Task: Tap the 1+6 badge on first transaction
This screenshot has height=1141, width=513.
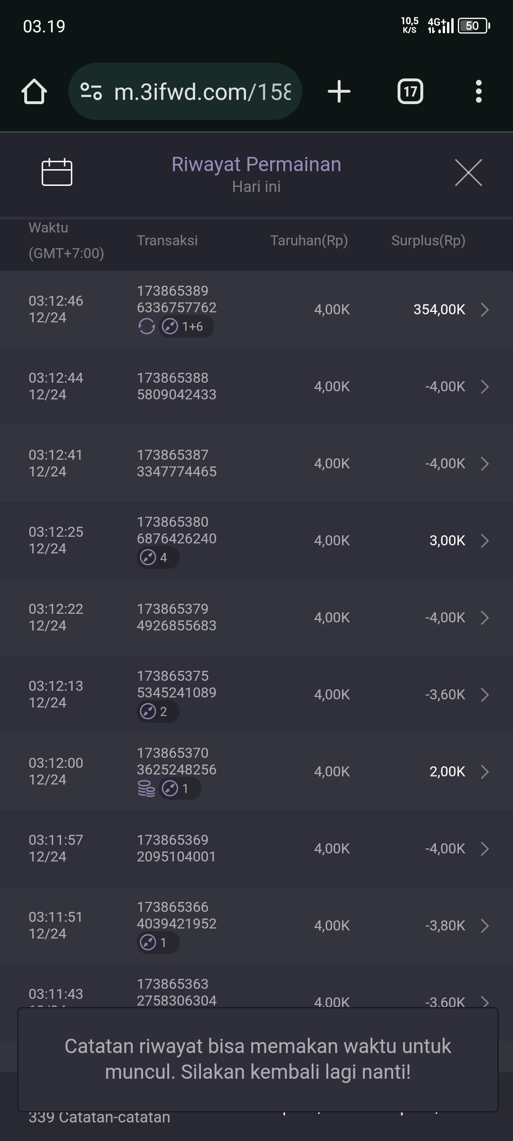Action: coord(186,327)
